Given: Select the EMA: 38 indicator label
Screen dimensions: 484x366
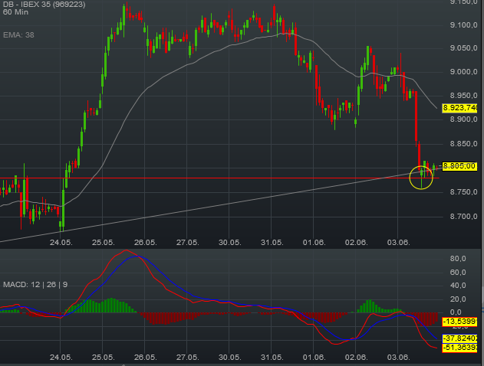Looking at the screenshot, I should [x=18, y=34].
